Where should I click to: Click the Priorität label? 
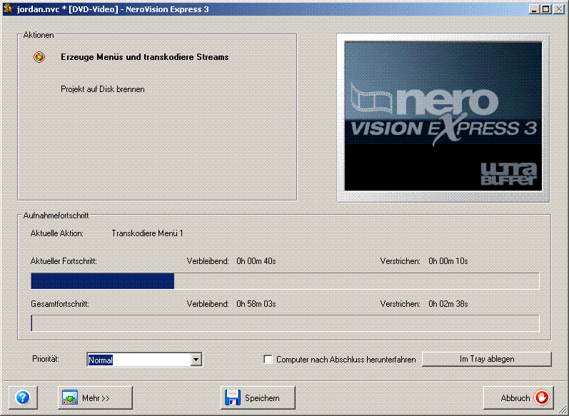[x=46, y=359]
